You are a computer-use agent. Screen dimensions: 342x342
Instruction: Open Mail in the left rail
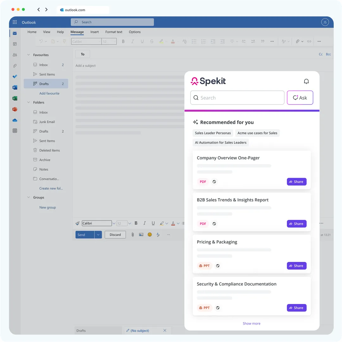point(15,33)
